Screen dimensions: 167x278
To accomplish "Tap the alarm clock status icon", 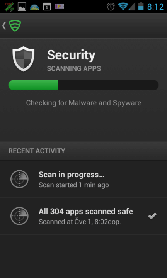I will click(111, 7).
